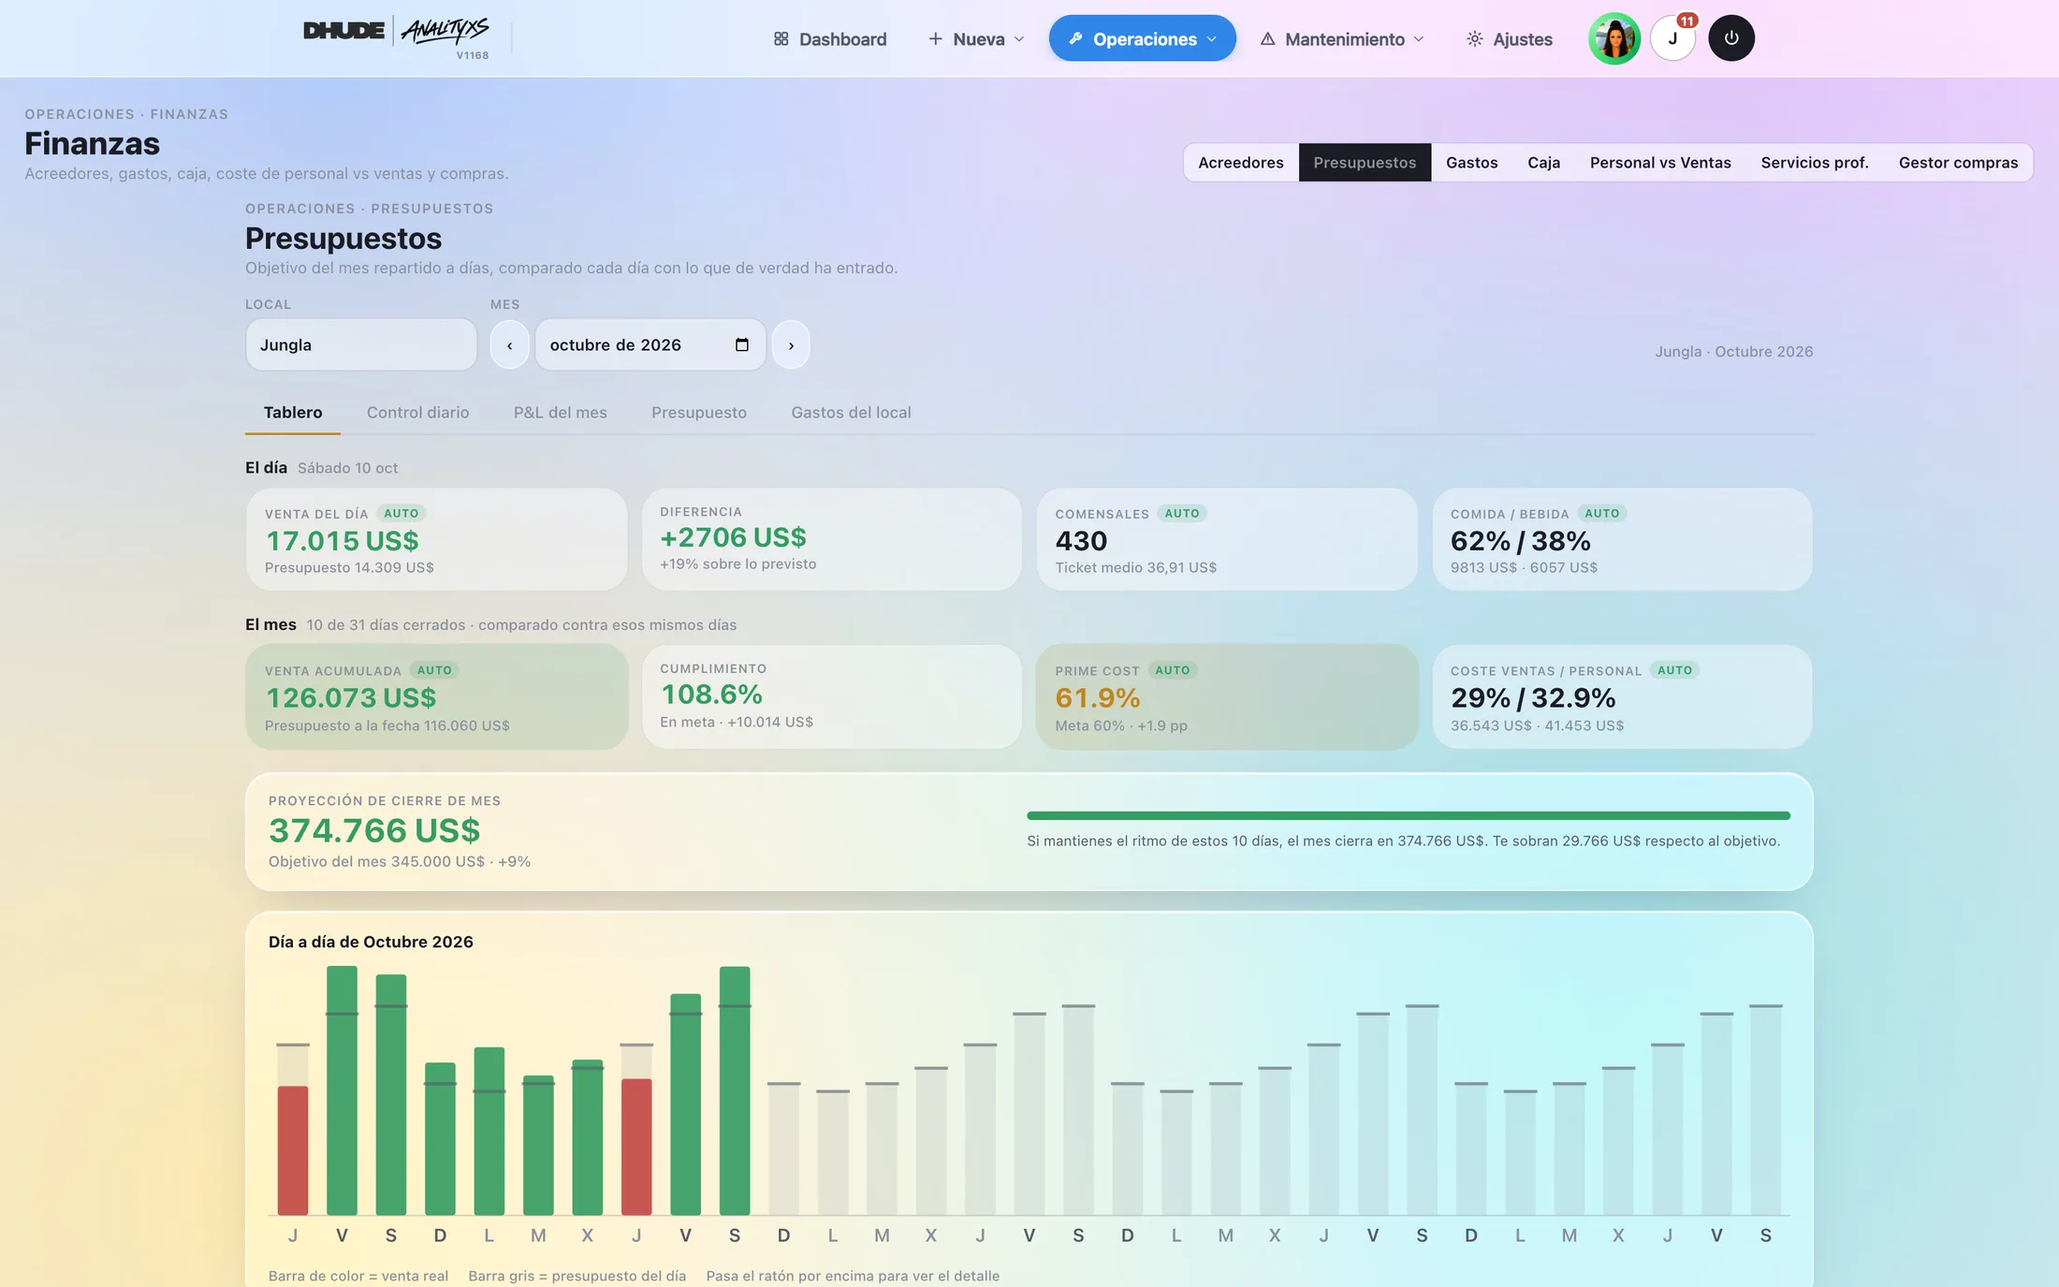Select the Jungla local selector
This screenshot has height=1287, width=2059.
click(x=361, y=344)
